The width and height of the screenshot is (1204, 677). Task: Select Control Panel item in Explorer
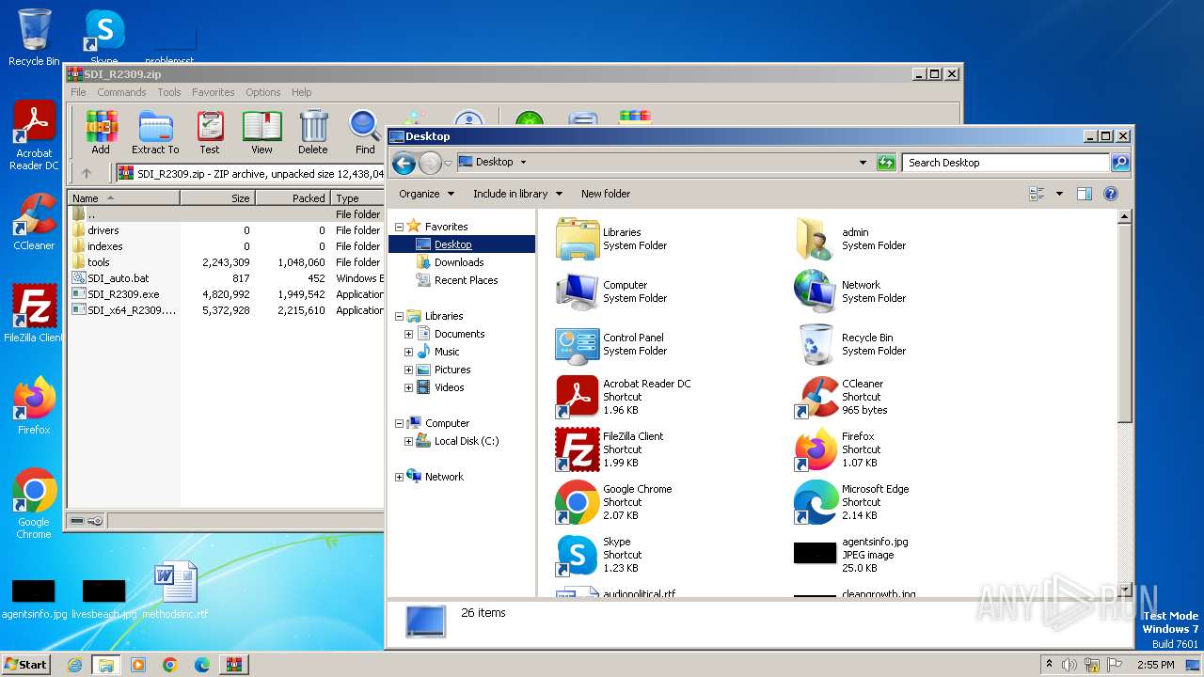pos(610,344)
